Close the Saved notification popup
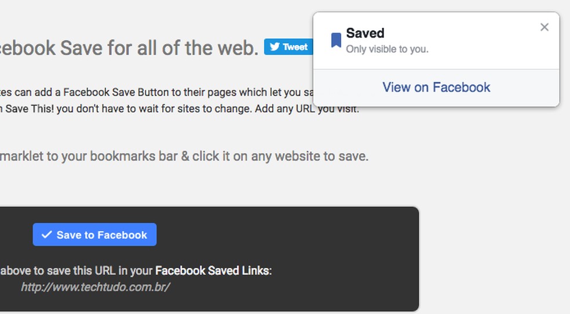The width and height of the screenshot is (570, 314). click(x=544, y=27)
